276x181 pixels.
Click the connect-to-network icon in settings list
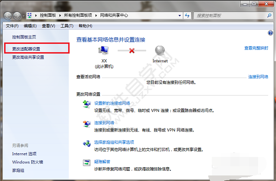click(x=87, y=124)
